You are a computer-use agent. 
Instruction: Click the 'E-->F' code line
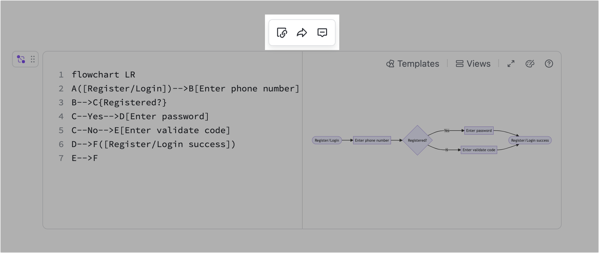click(85, 158)
